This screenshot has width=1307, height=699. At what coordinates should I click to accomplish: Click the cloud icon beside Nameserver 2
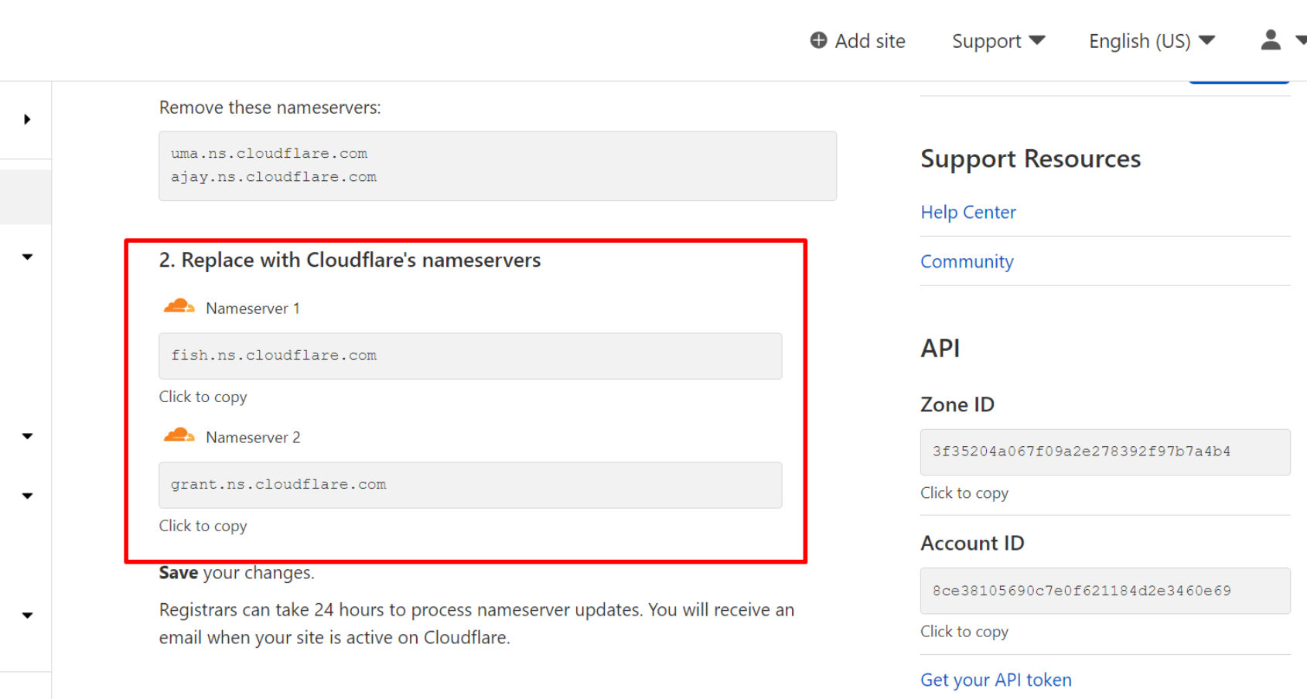[x=179, y=436]
